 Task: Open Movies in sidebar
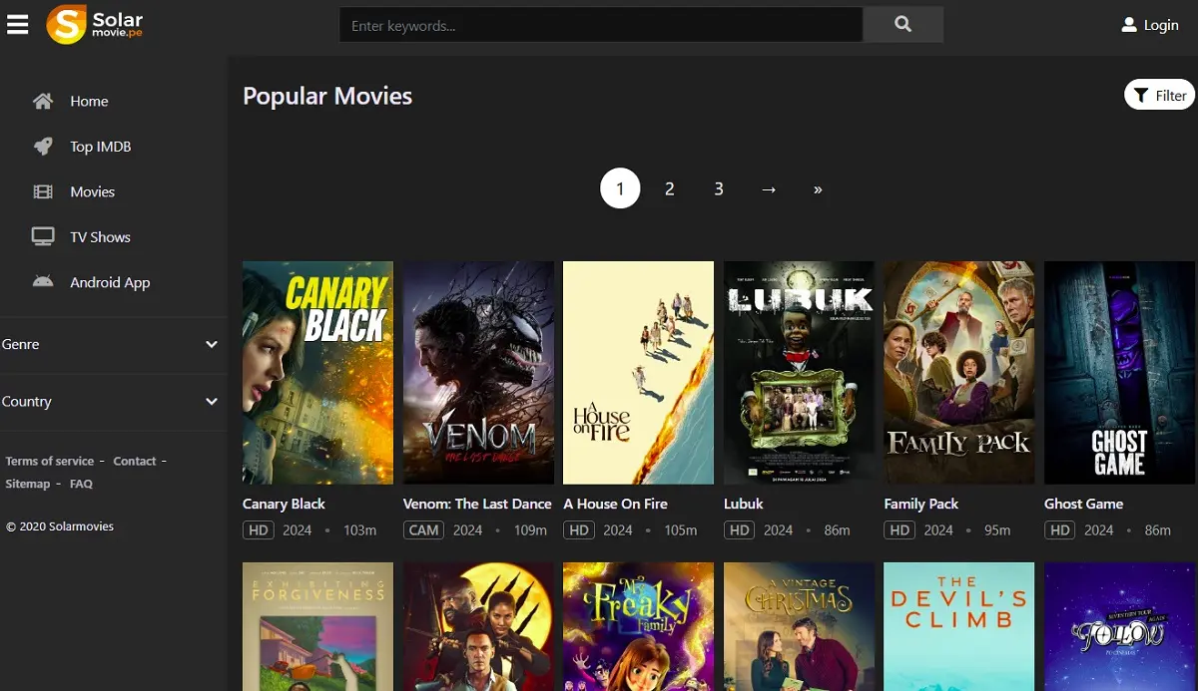pyautogui.click(x=93, y=191)
